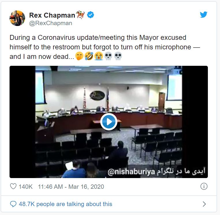Image resolution: width=220 pixels, height=215 pixels.
Task: Click the Twitter bird logo
Action: 204,14
